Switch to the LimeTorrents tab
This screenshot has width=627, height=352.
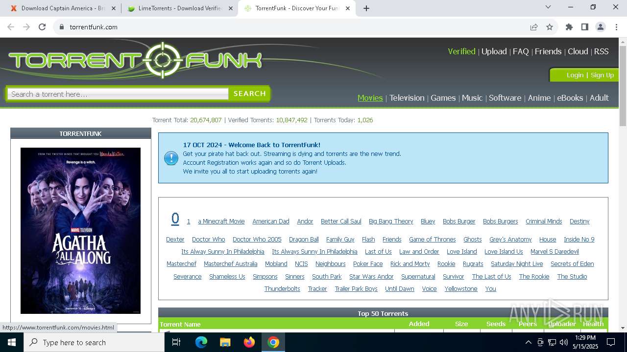179,8
